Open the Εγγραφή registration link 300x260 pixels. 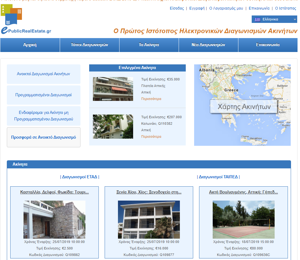(197, 8)
